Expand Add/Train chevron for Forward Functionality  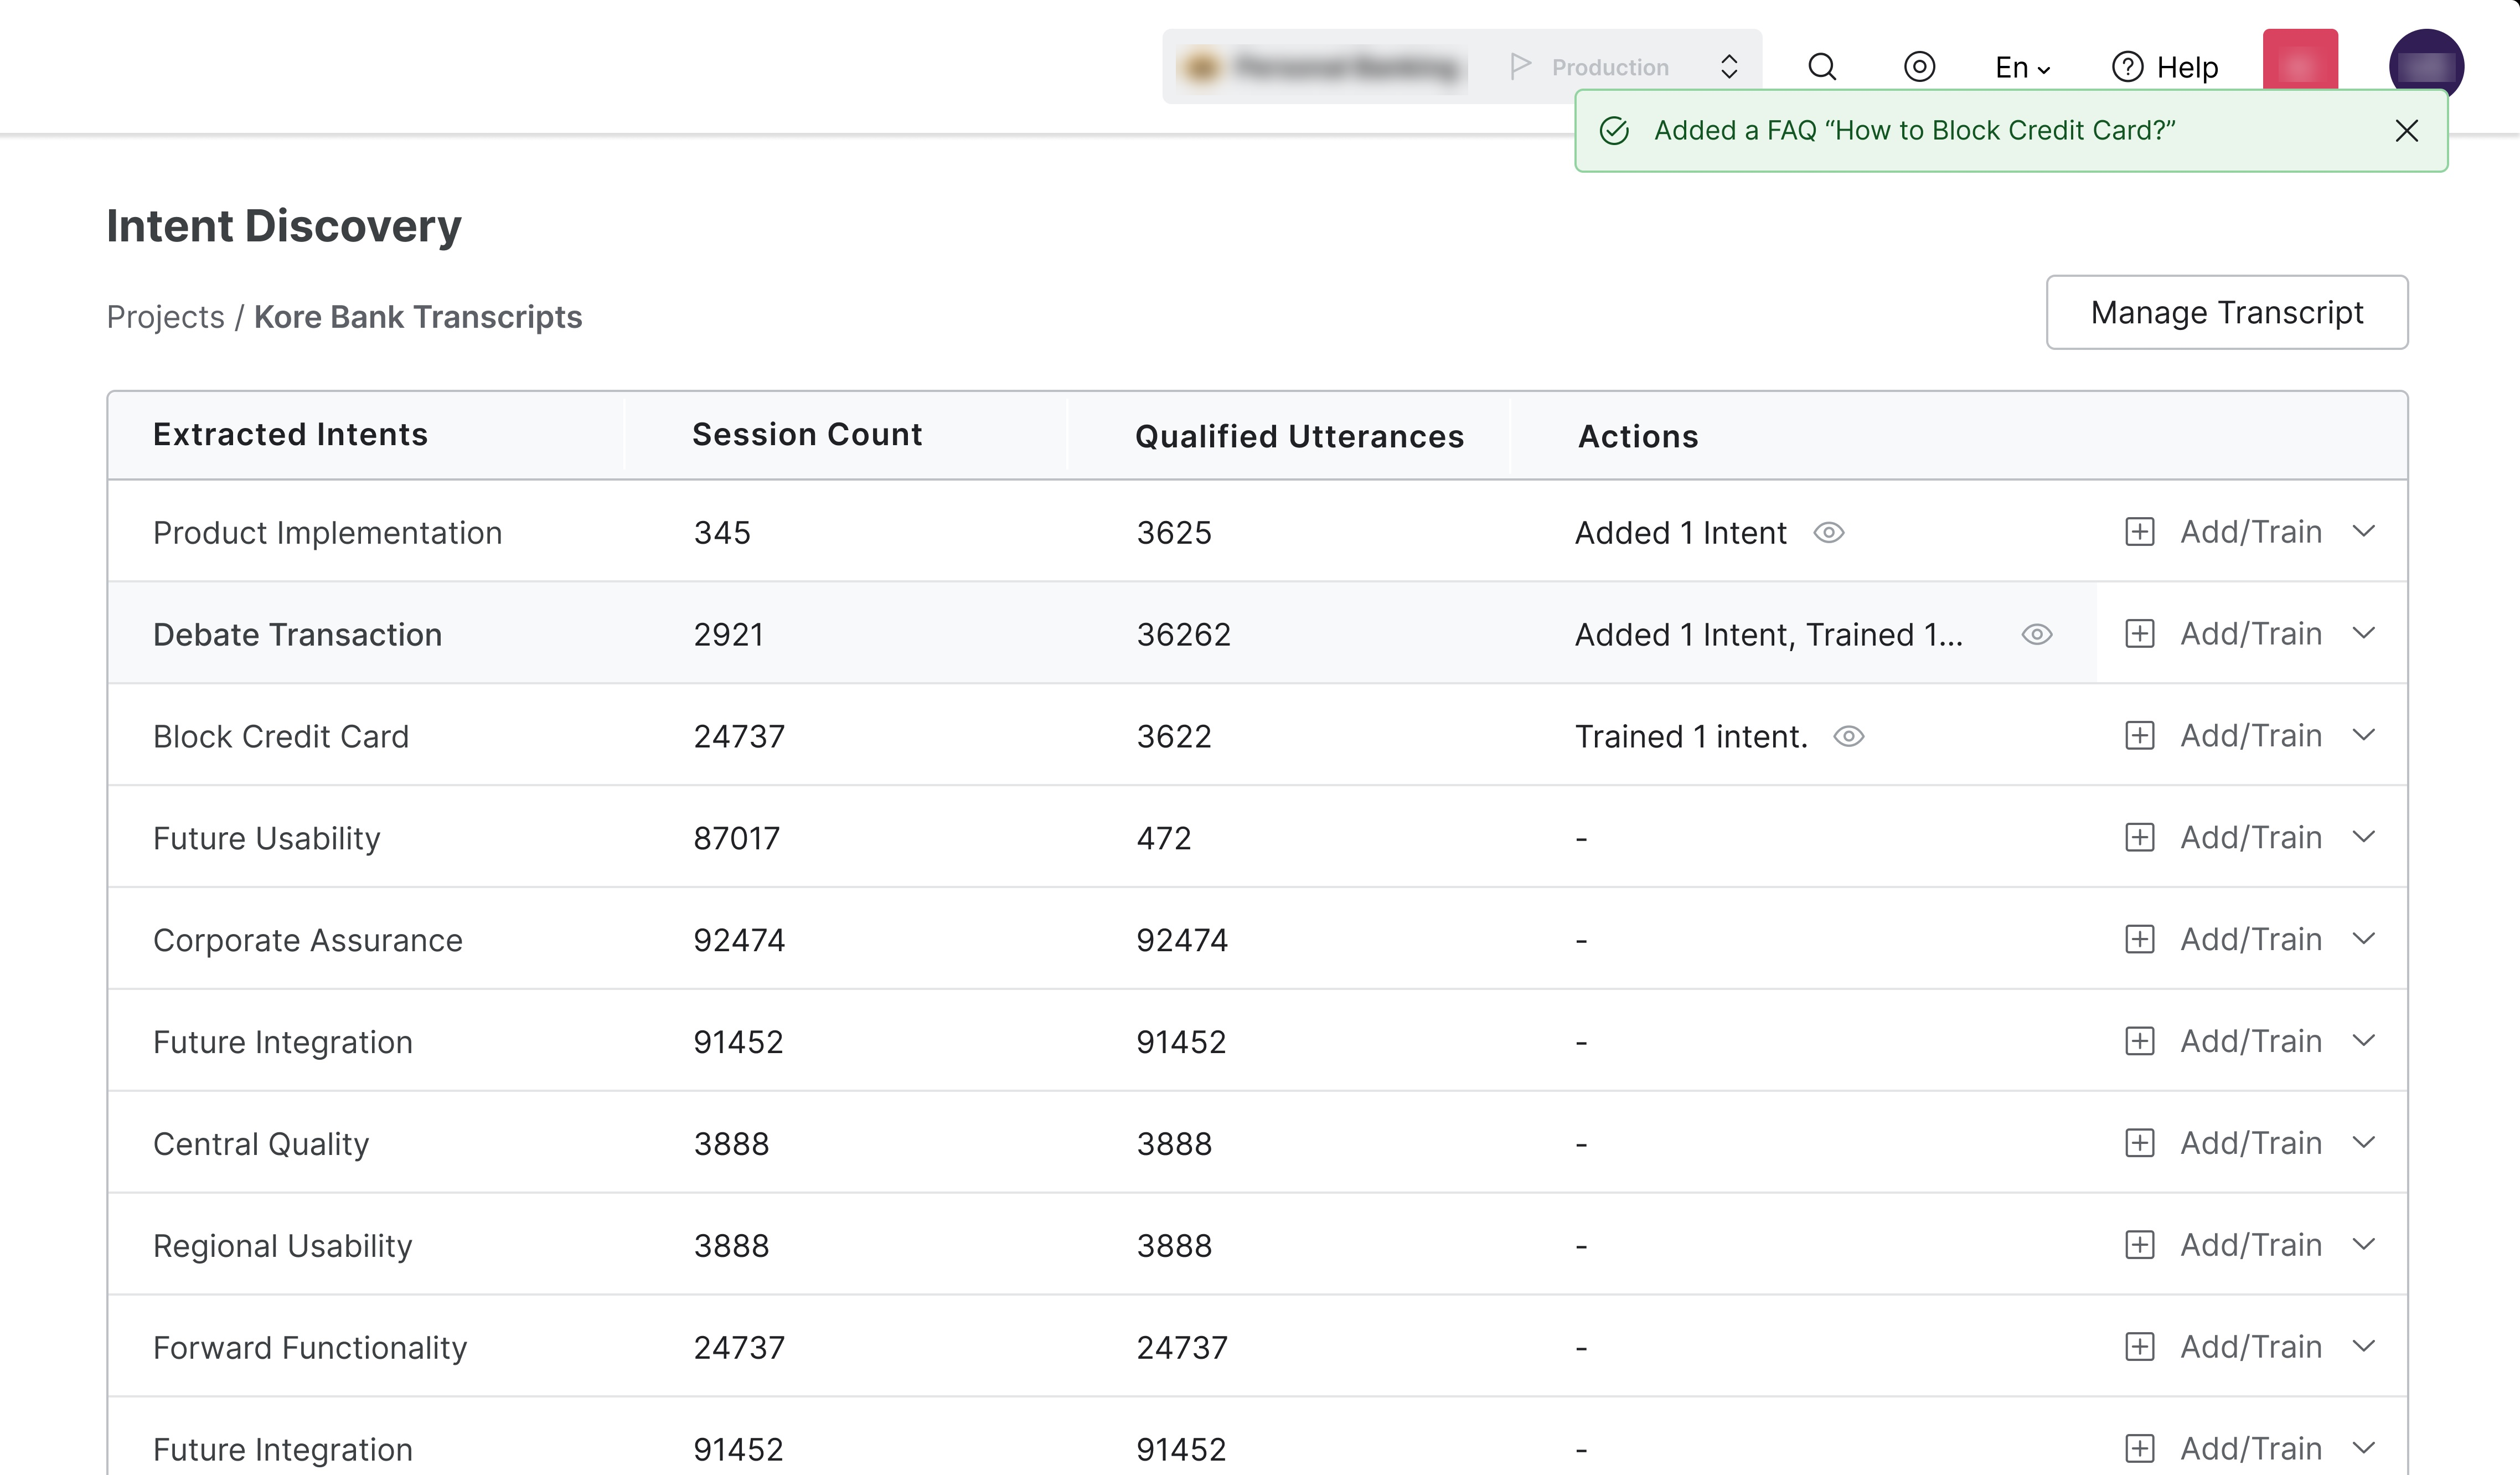(2364, 1347)
